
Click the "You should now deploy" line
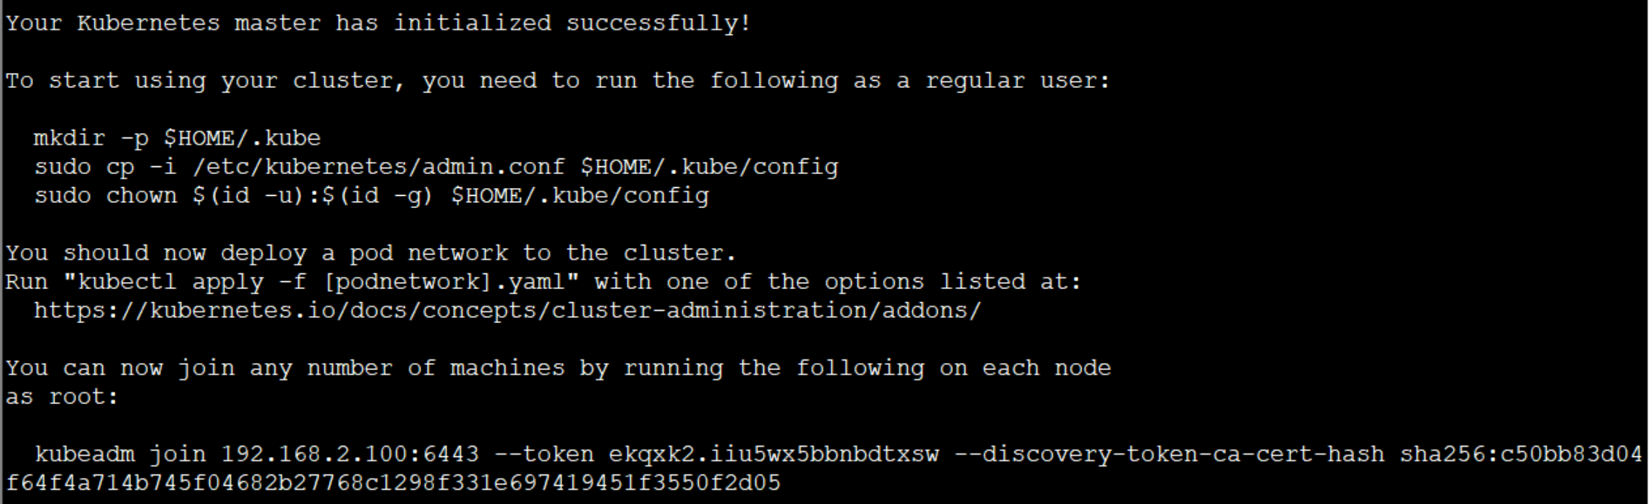coord(371,253)
